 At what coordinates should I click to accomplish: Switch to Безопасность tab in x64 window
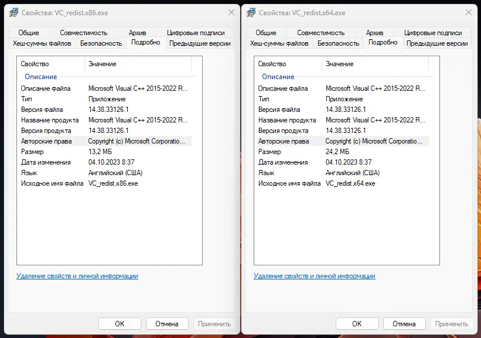tap(338, 43)
